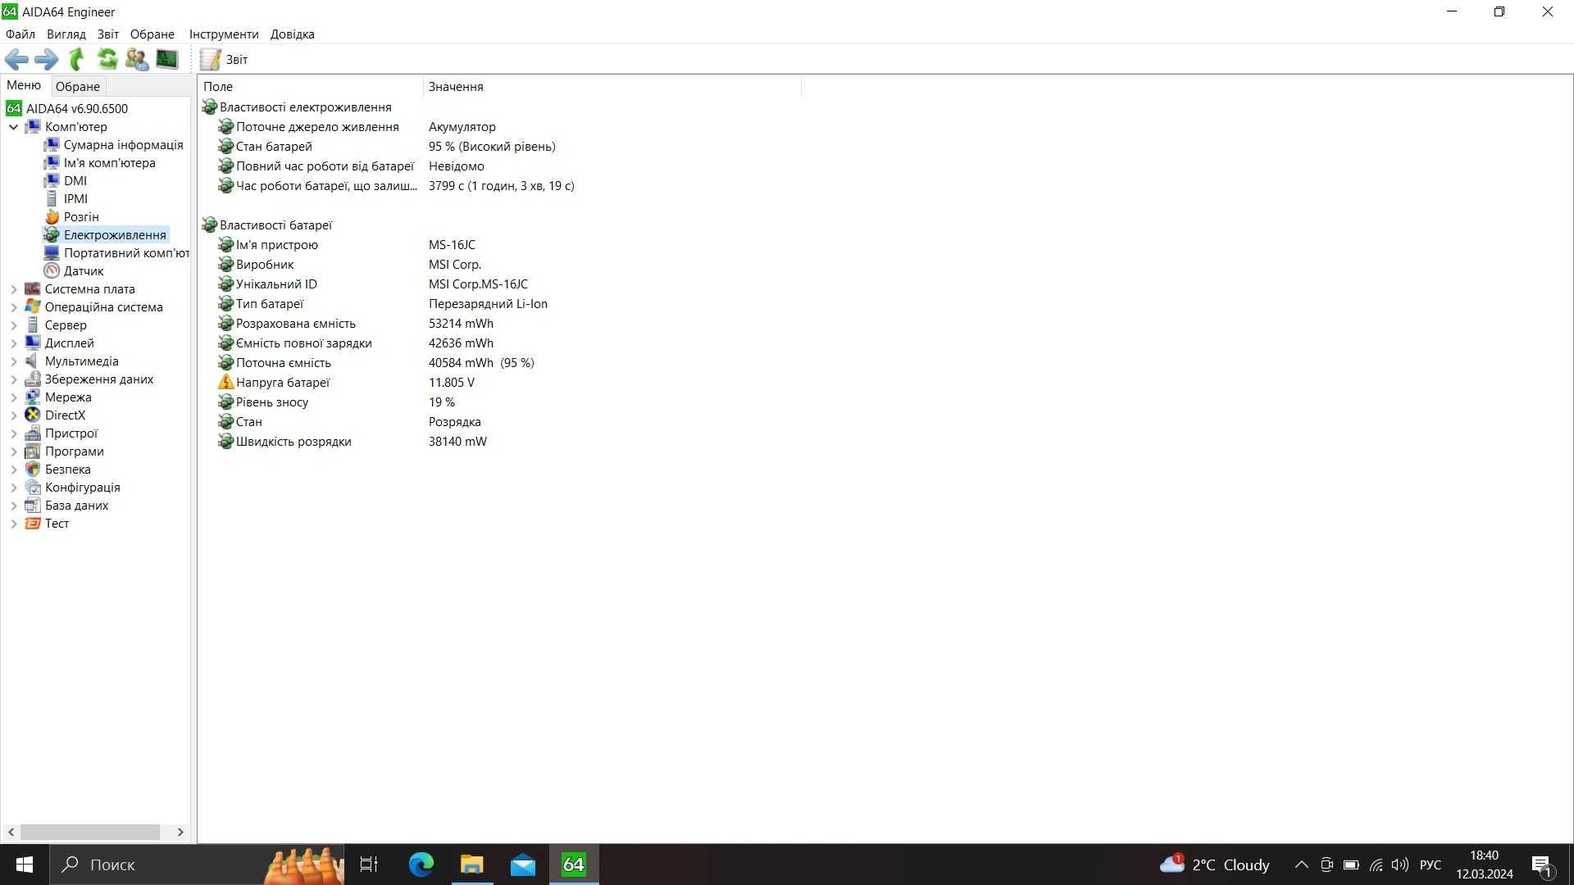Open the Windows Start menu

(24, 865)
